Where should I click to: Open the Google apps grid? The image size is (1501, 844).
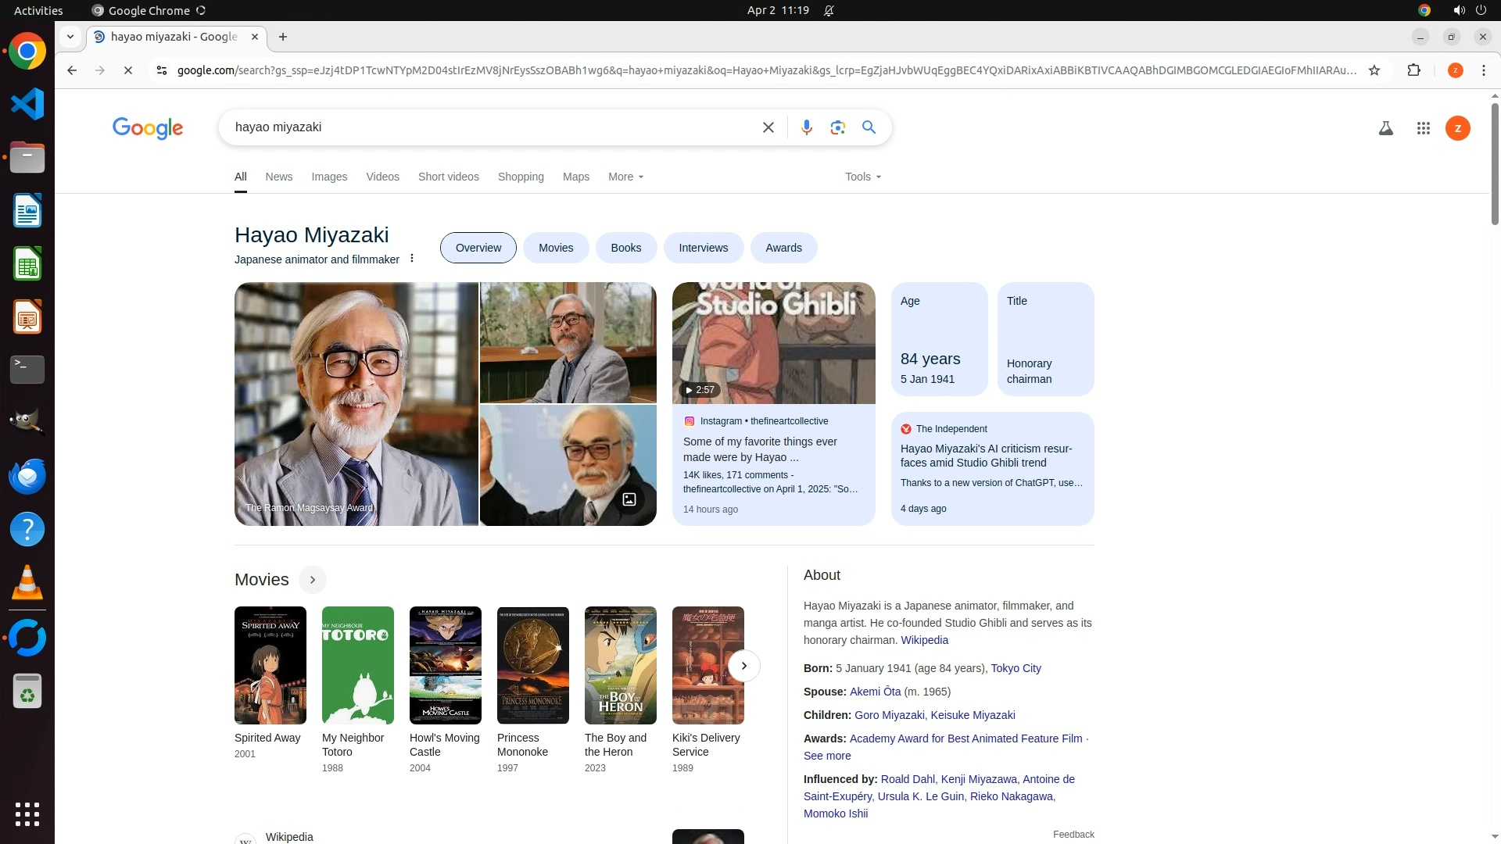1423,128
